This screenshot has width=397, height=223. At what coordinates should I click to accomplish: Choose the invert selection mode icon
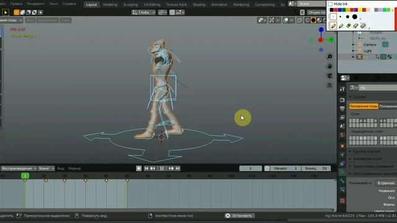pyautogui.click(x=34, y=12)
